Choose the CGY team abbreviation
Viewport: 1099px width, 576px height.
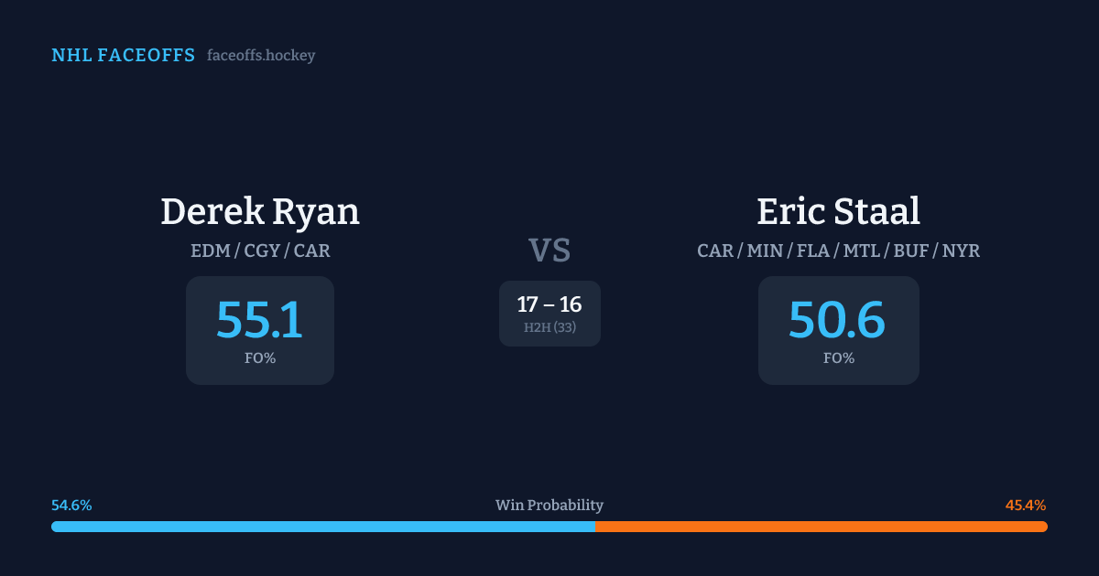(x=263, y=251)
